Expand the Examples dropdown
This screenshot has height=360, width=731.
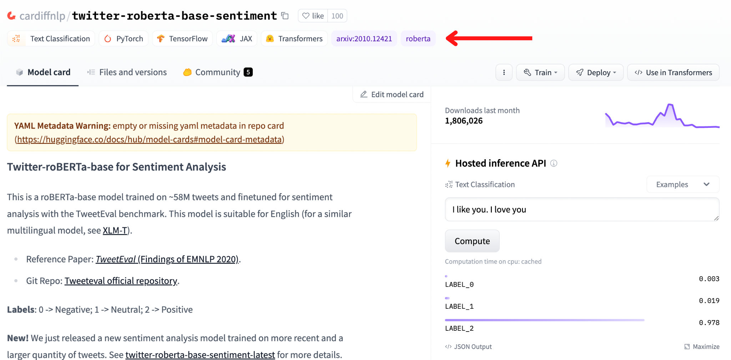pyautogui.click(x=683, y=184)
